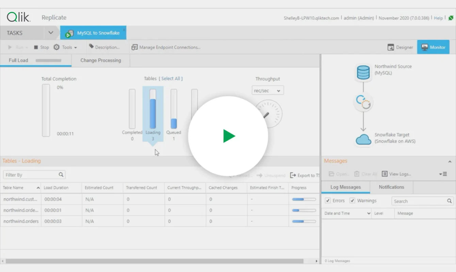This screenshot has width=456, height=272.
Task: Select the Log Messages tab
Action: pos(345,187)
